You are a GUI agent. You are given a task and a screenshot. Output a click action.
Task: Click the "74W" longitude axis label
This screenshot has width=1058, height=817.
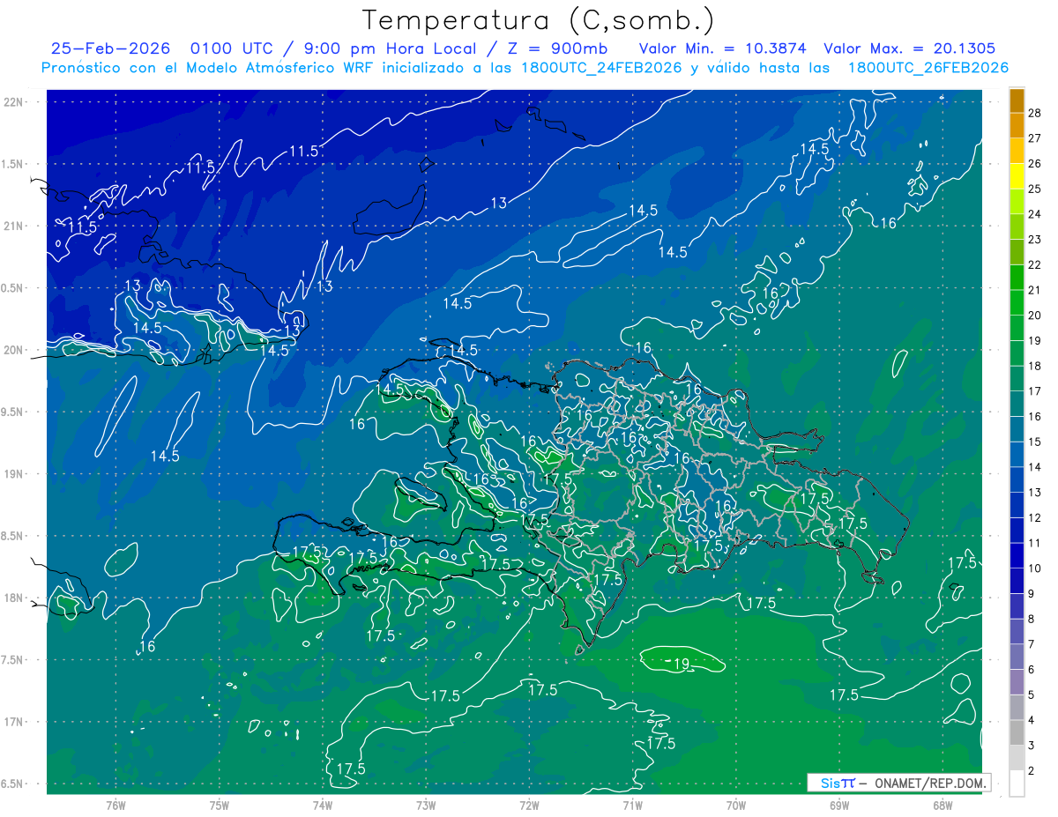[323, 805]
